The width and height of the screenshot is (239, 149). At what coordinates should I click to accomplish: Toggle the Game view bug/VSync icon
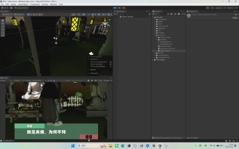(x=88, y=81)
